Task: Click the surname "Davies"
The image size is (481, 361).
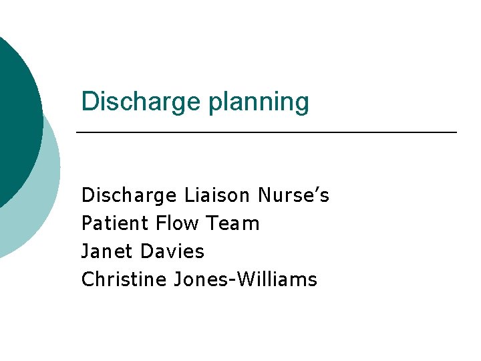Action: pos(172,251)
